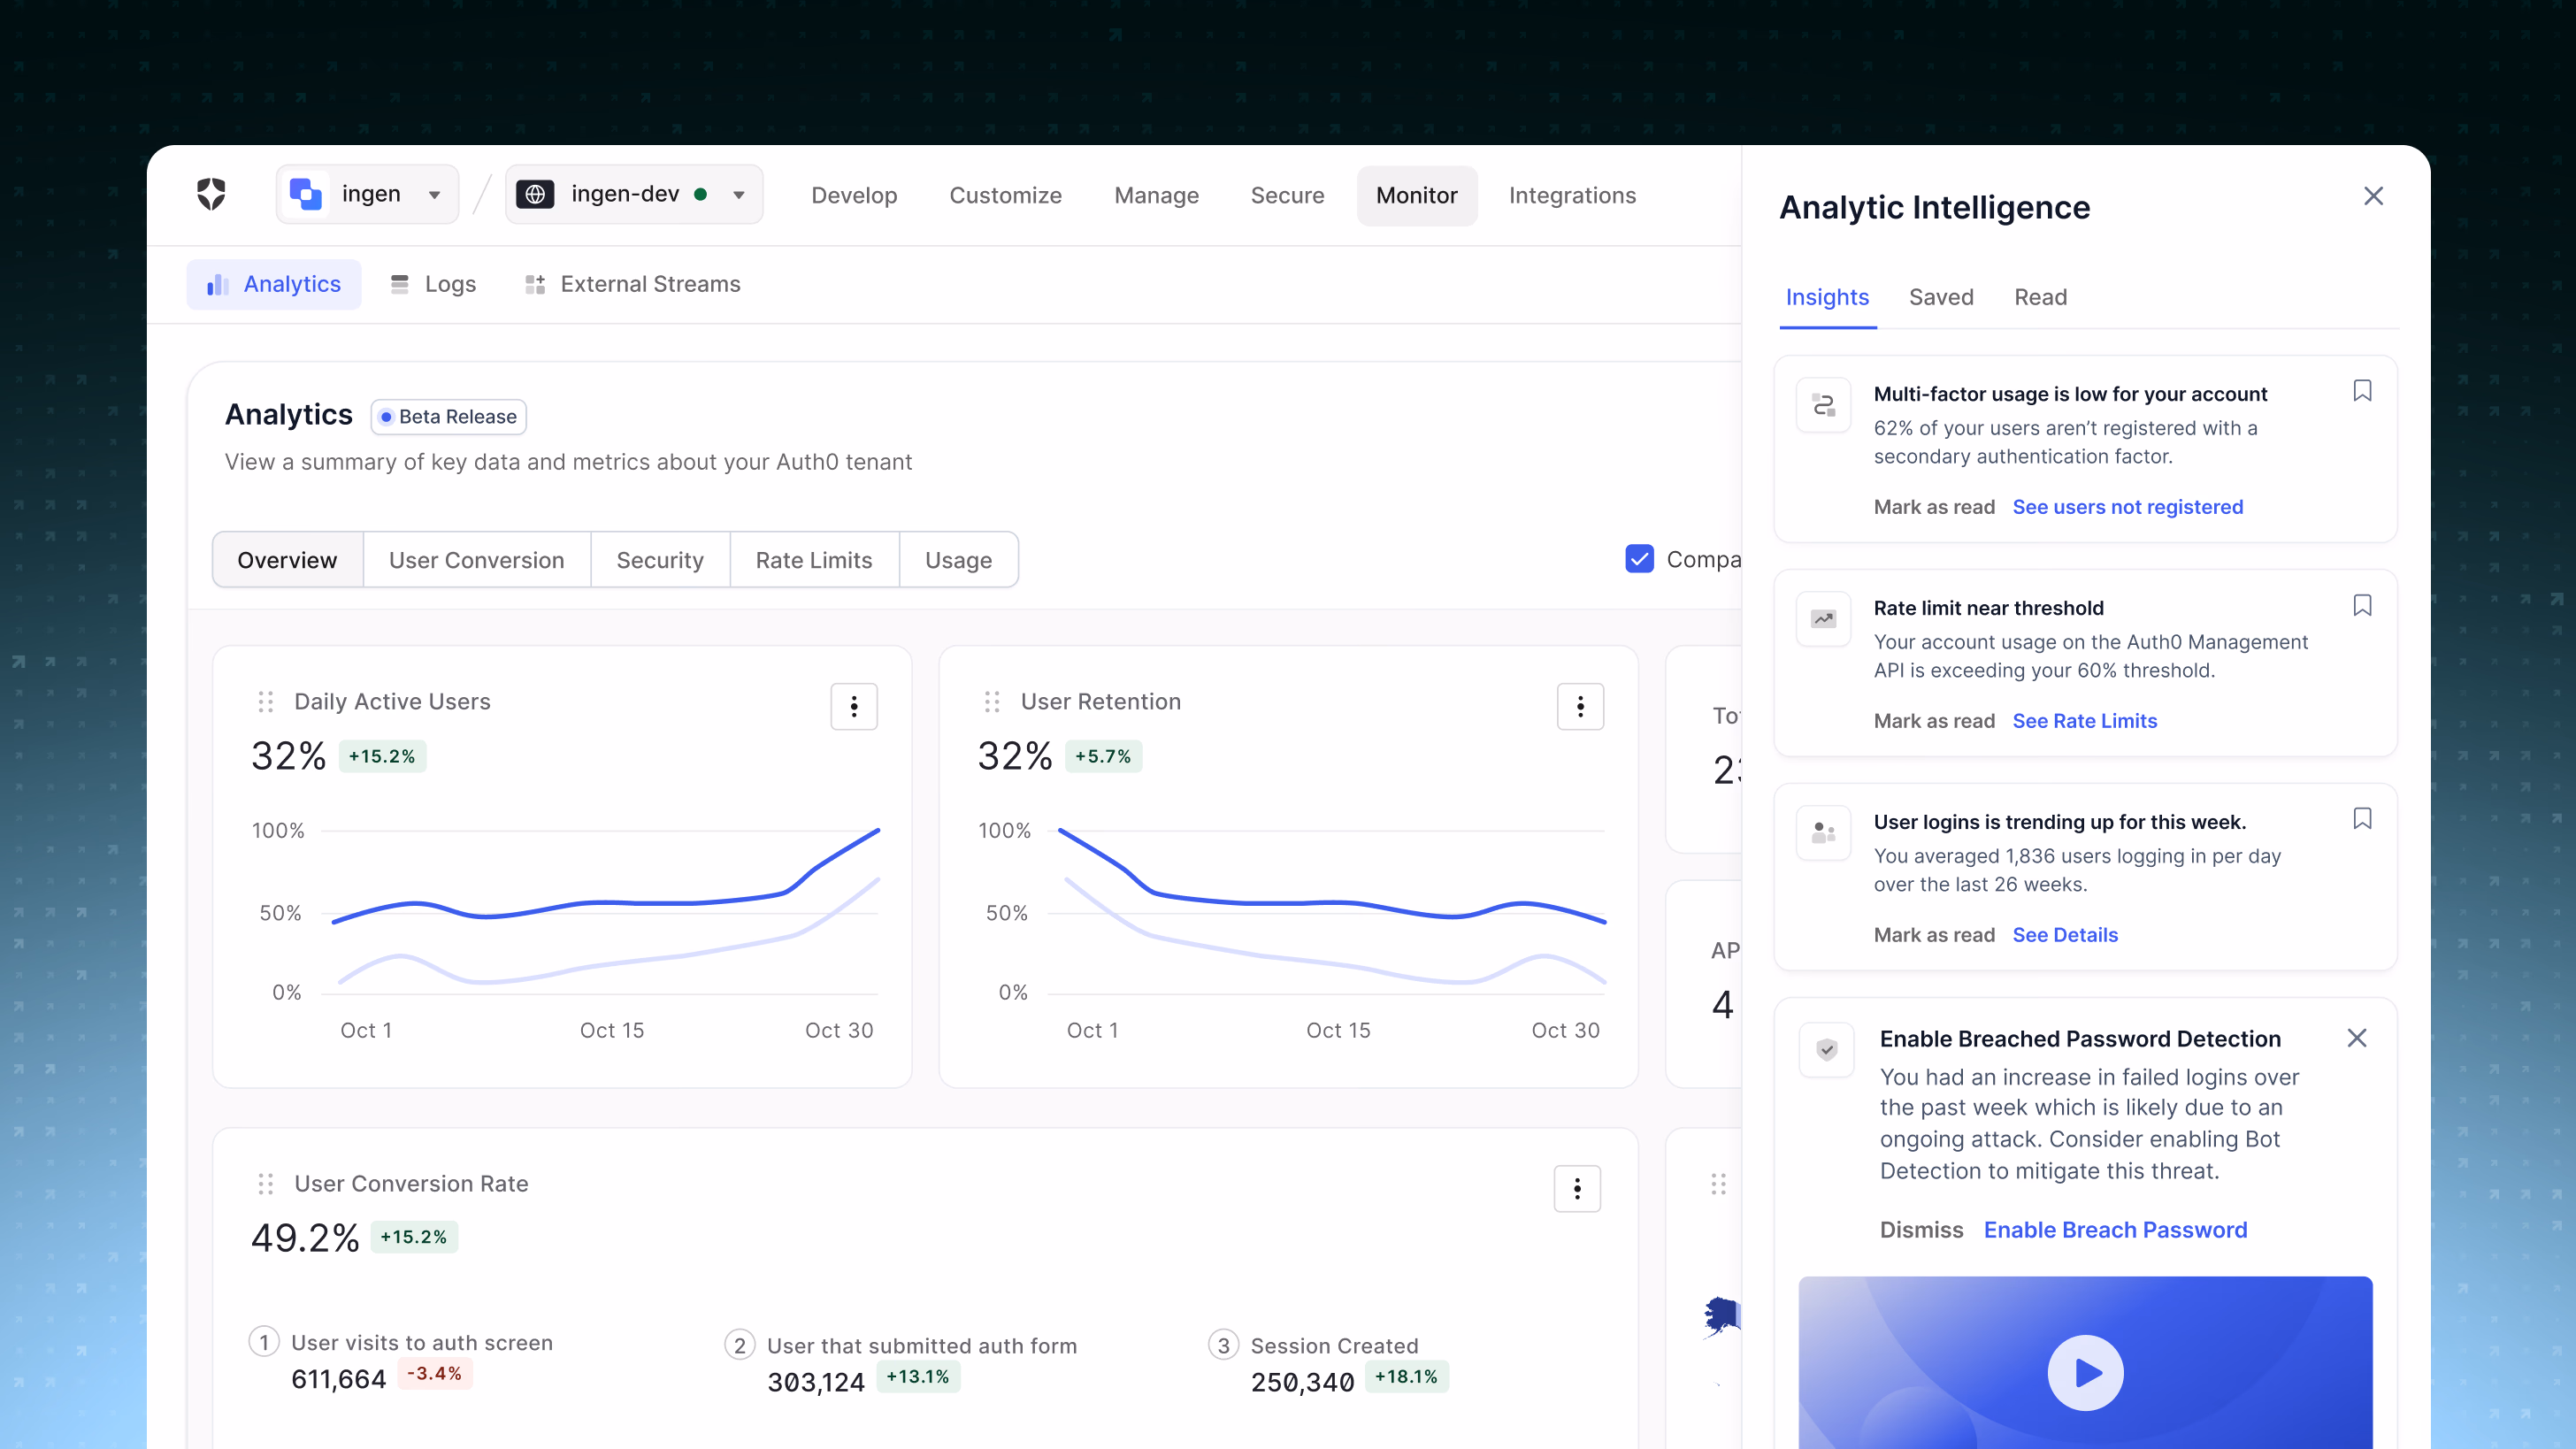2576x1449 pixels.
Task: Open See users not registered link
Action: (x=2127, y=507)
